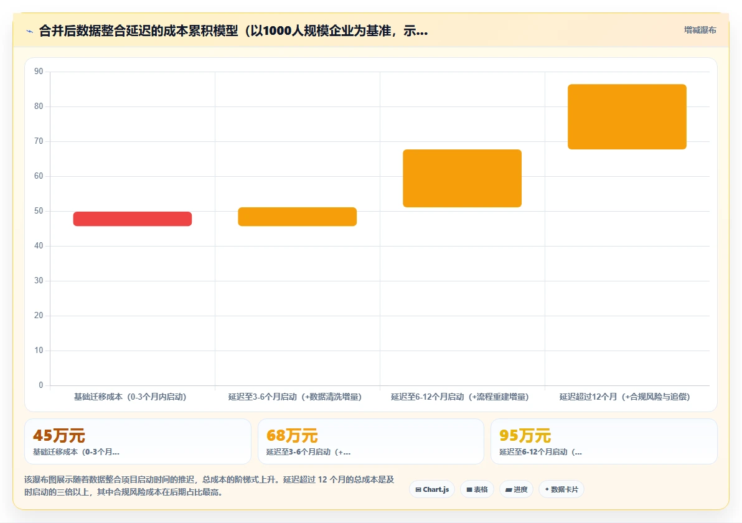Select the 95万元 data card
This screenshot has height=523, width=742.
[x=604, y=441]
